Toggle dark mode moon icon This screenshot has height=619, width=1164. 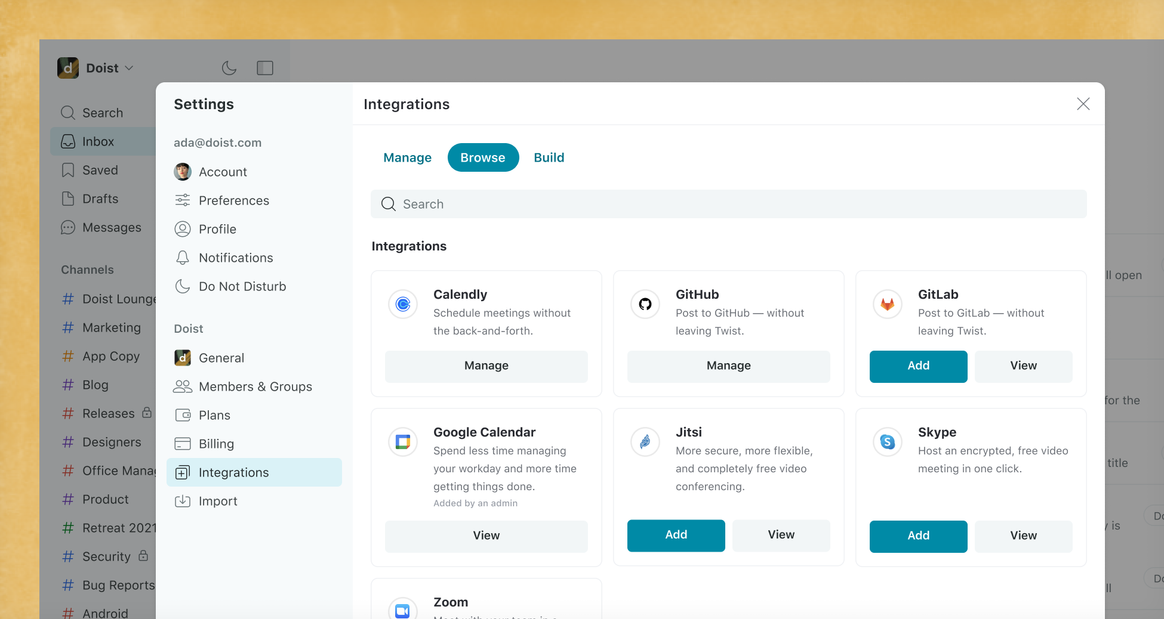pyautogui.click(x=229, y=68)
